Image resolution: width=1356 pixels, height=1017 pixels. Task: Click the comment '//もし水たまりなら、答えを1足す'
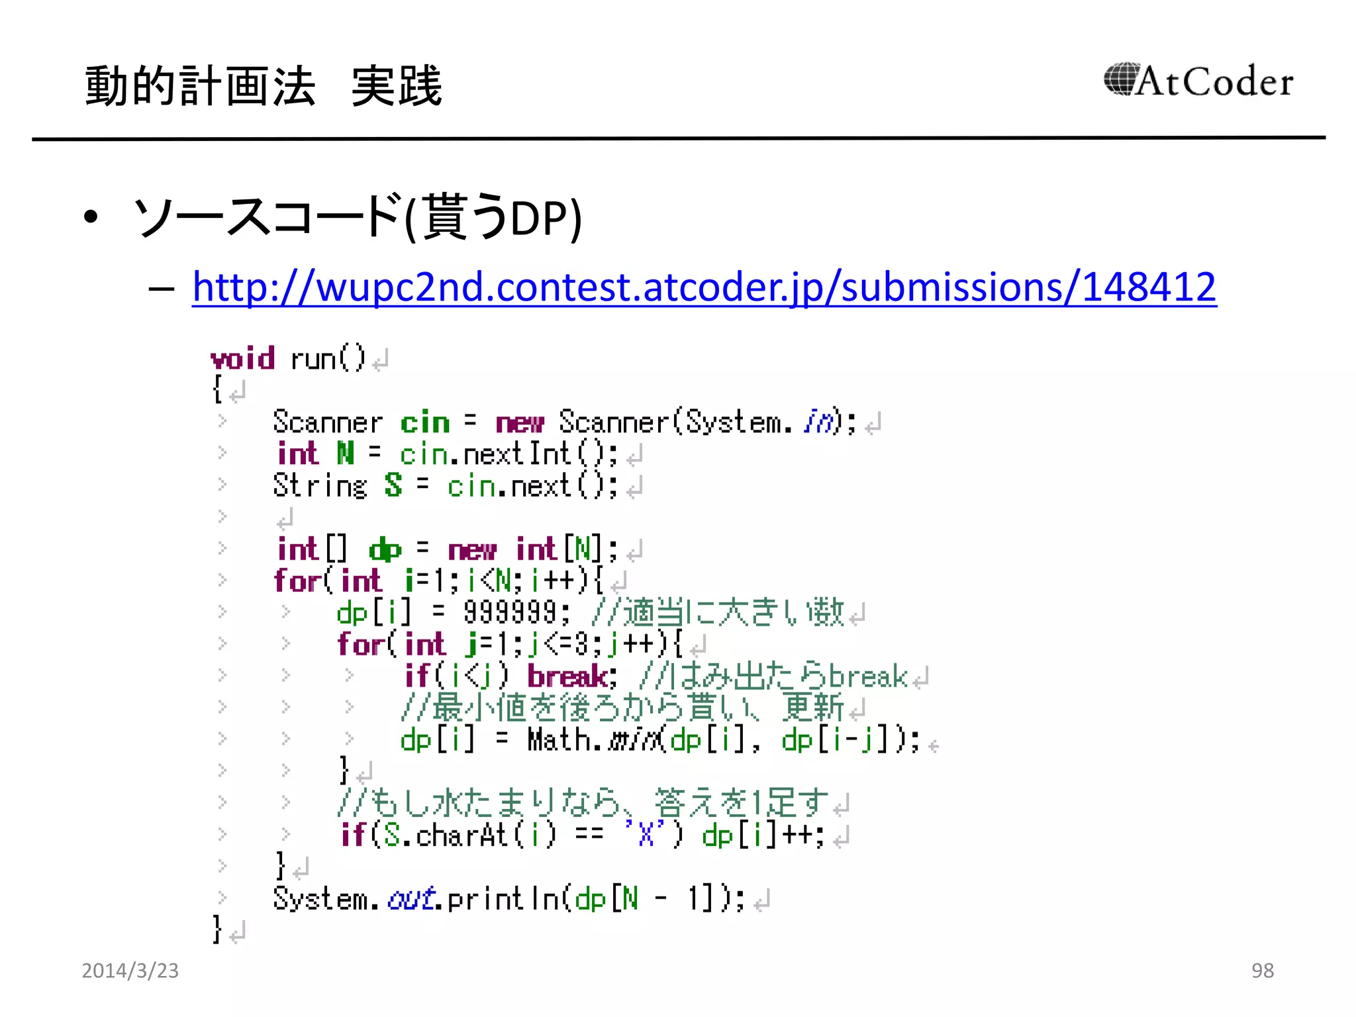[x=583, y=802]
